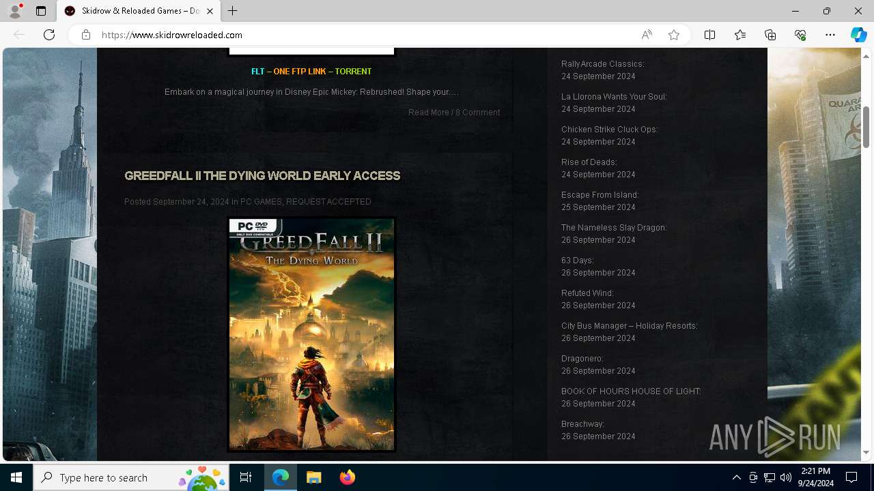Close the Skidrow & Reloaded Games tab

pos(210,11)
